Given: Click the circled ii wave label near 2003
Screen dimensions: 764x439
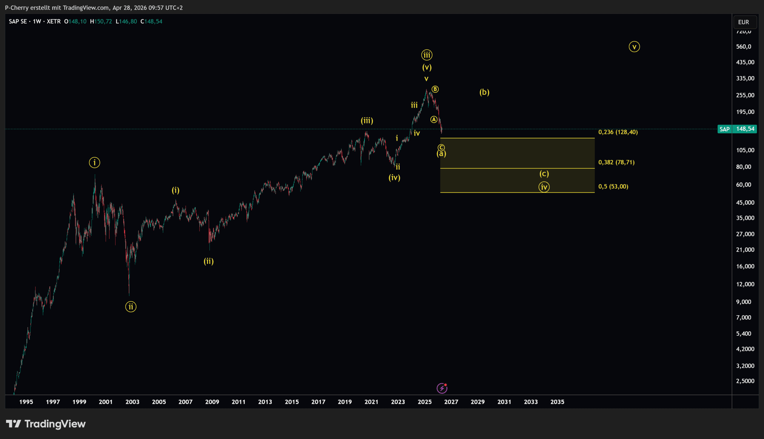Looking at the screenshot, I should tap(131, 307).
